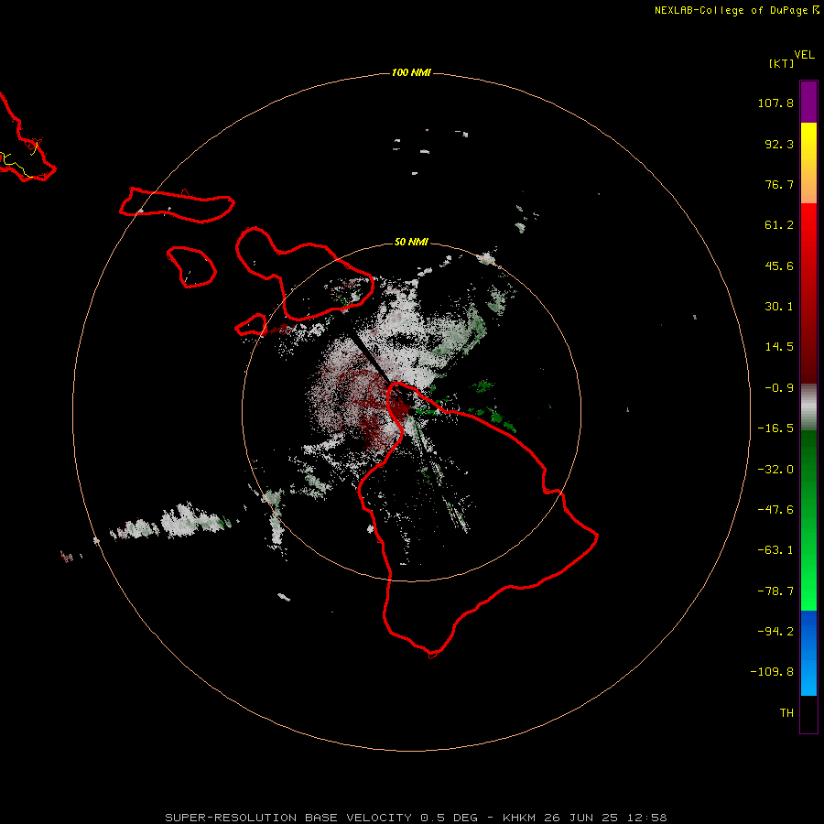
Task: Click the 107.8 velocity scale value
Action: point(775,103)
